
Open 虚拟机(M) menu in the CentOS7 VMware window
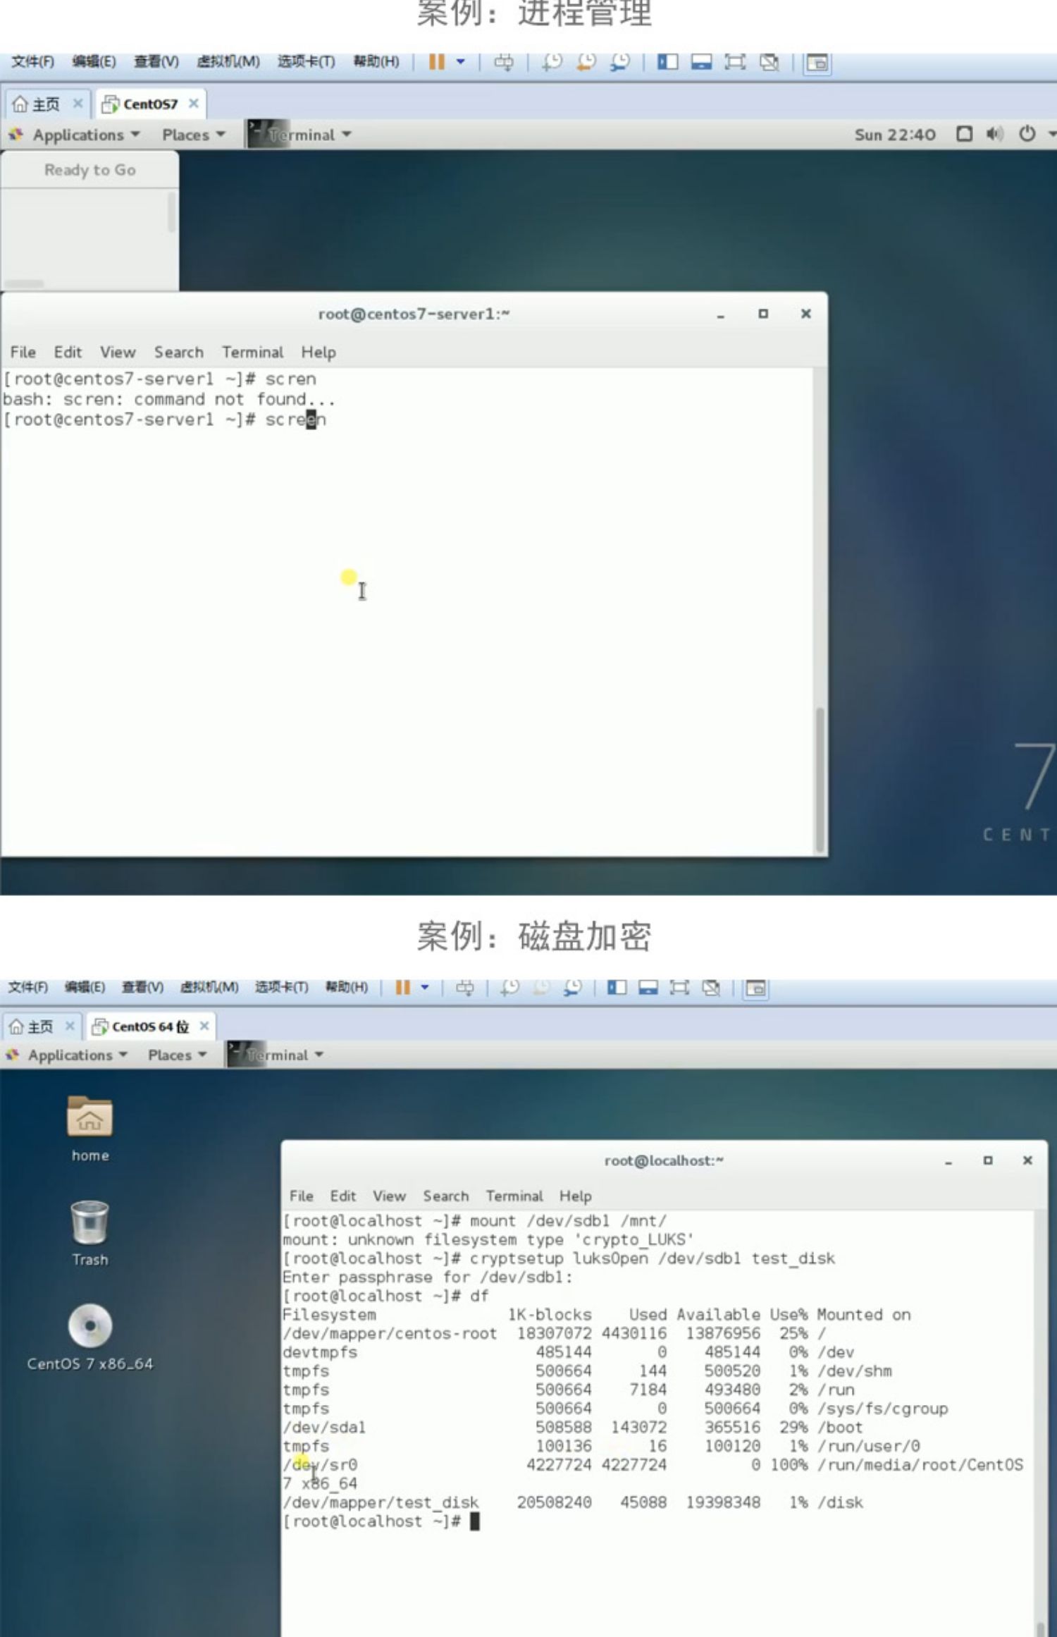point(228,62)
